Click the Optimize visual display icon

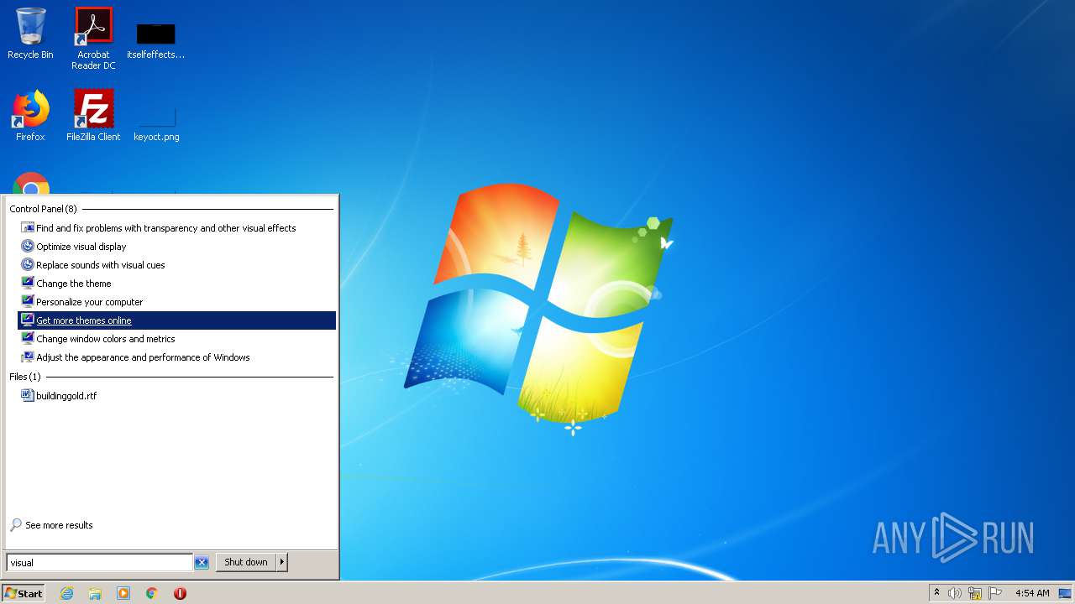28,247
